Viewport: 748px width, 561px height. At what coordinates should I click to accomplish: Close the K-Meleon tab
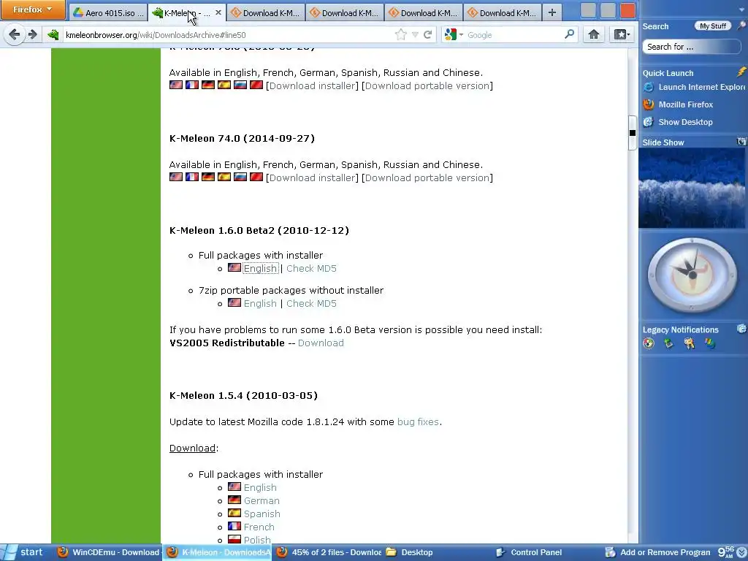coord(218,13)
